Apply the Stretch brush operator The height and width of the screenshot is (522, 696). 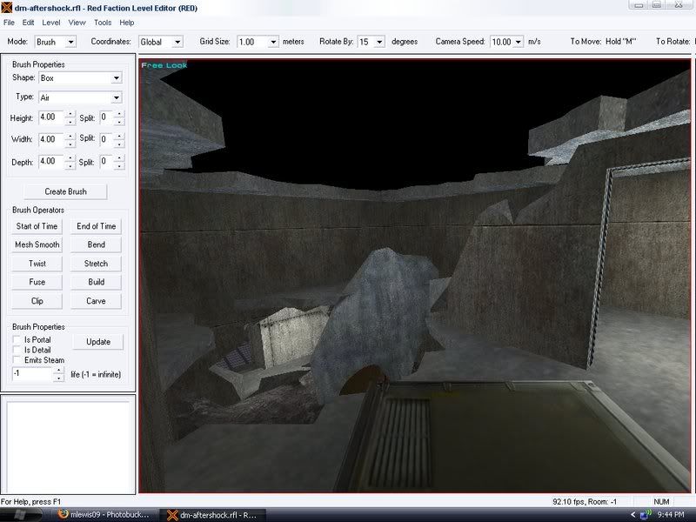coord(97,264)
